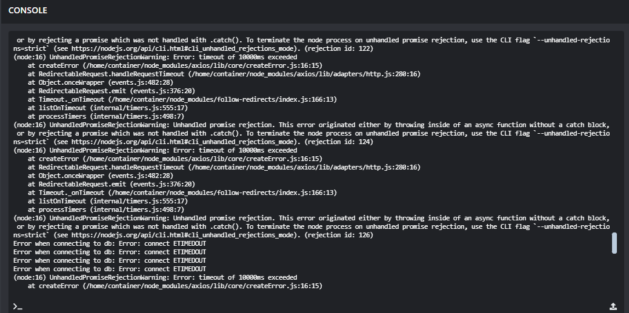The image size is (629, 313).
Task: Click the command prompt icon
Action: click(x=18, y=306)
